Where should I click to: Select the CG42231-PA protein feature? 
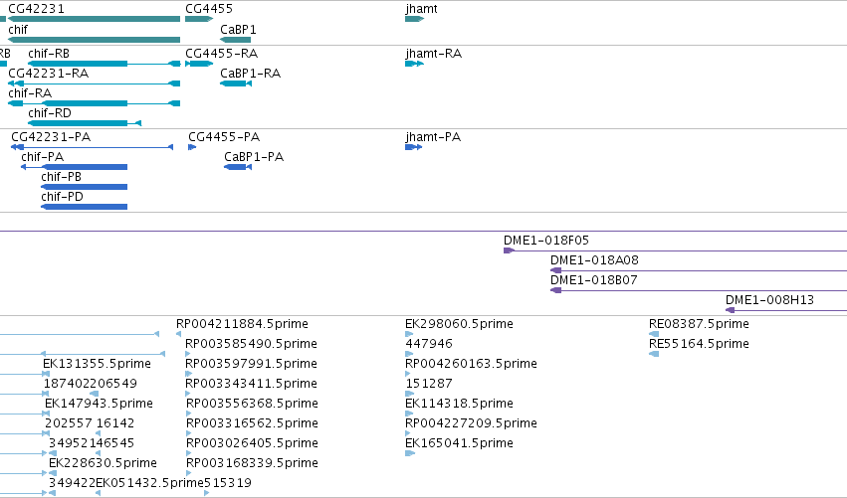coord(93,147)
